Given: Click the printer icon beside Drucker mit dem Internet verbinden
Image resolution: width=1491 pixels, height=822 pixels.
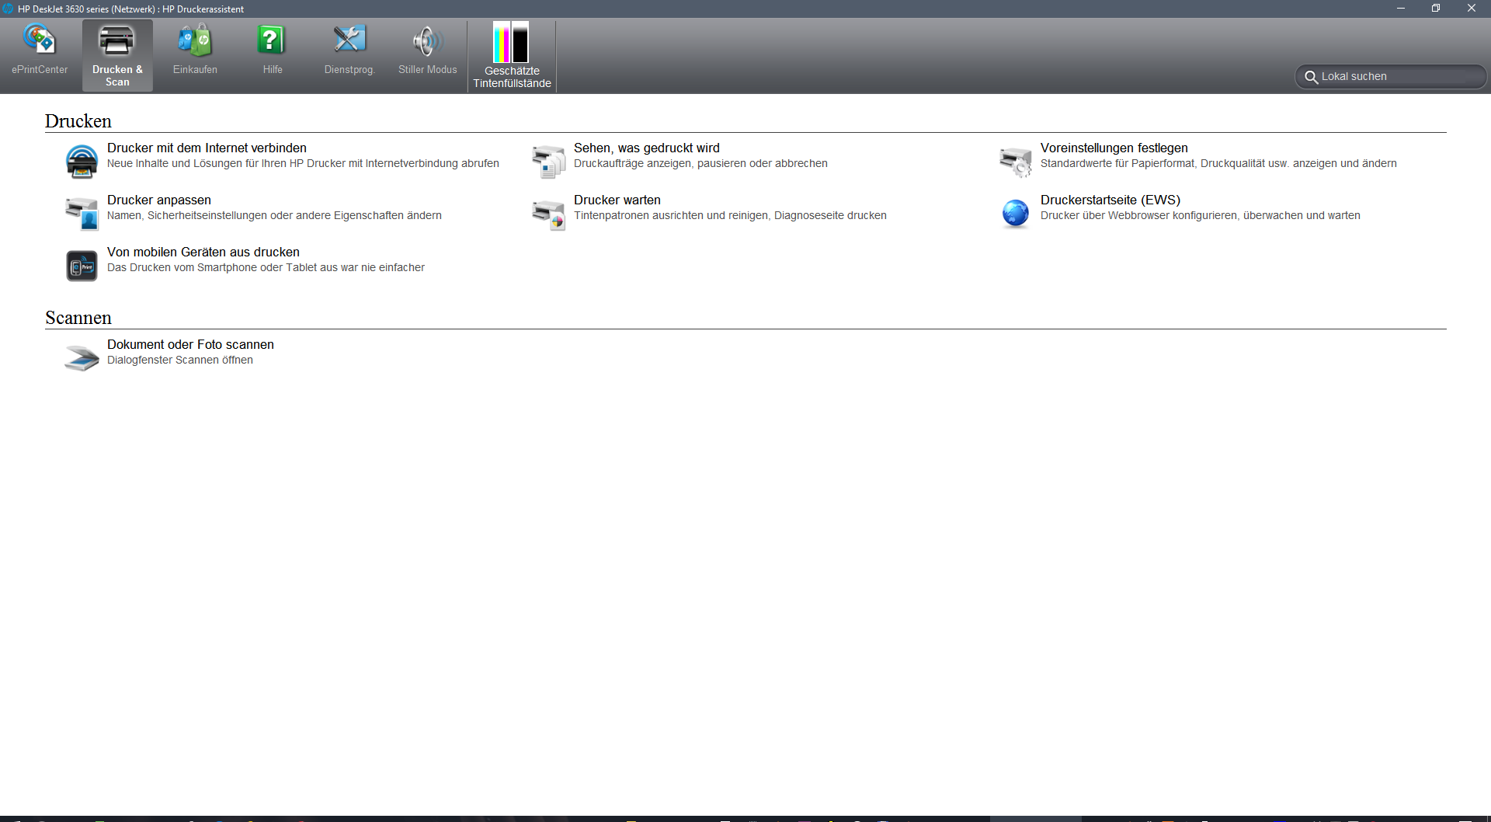Looking at the screenshot, I should pos(82,161).
